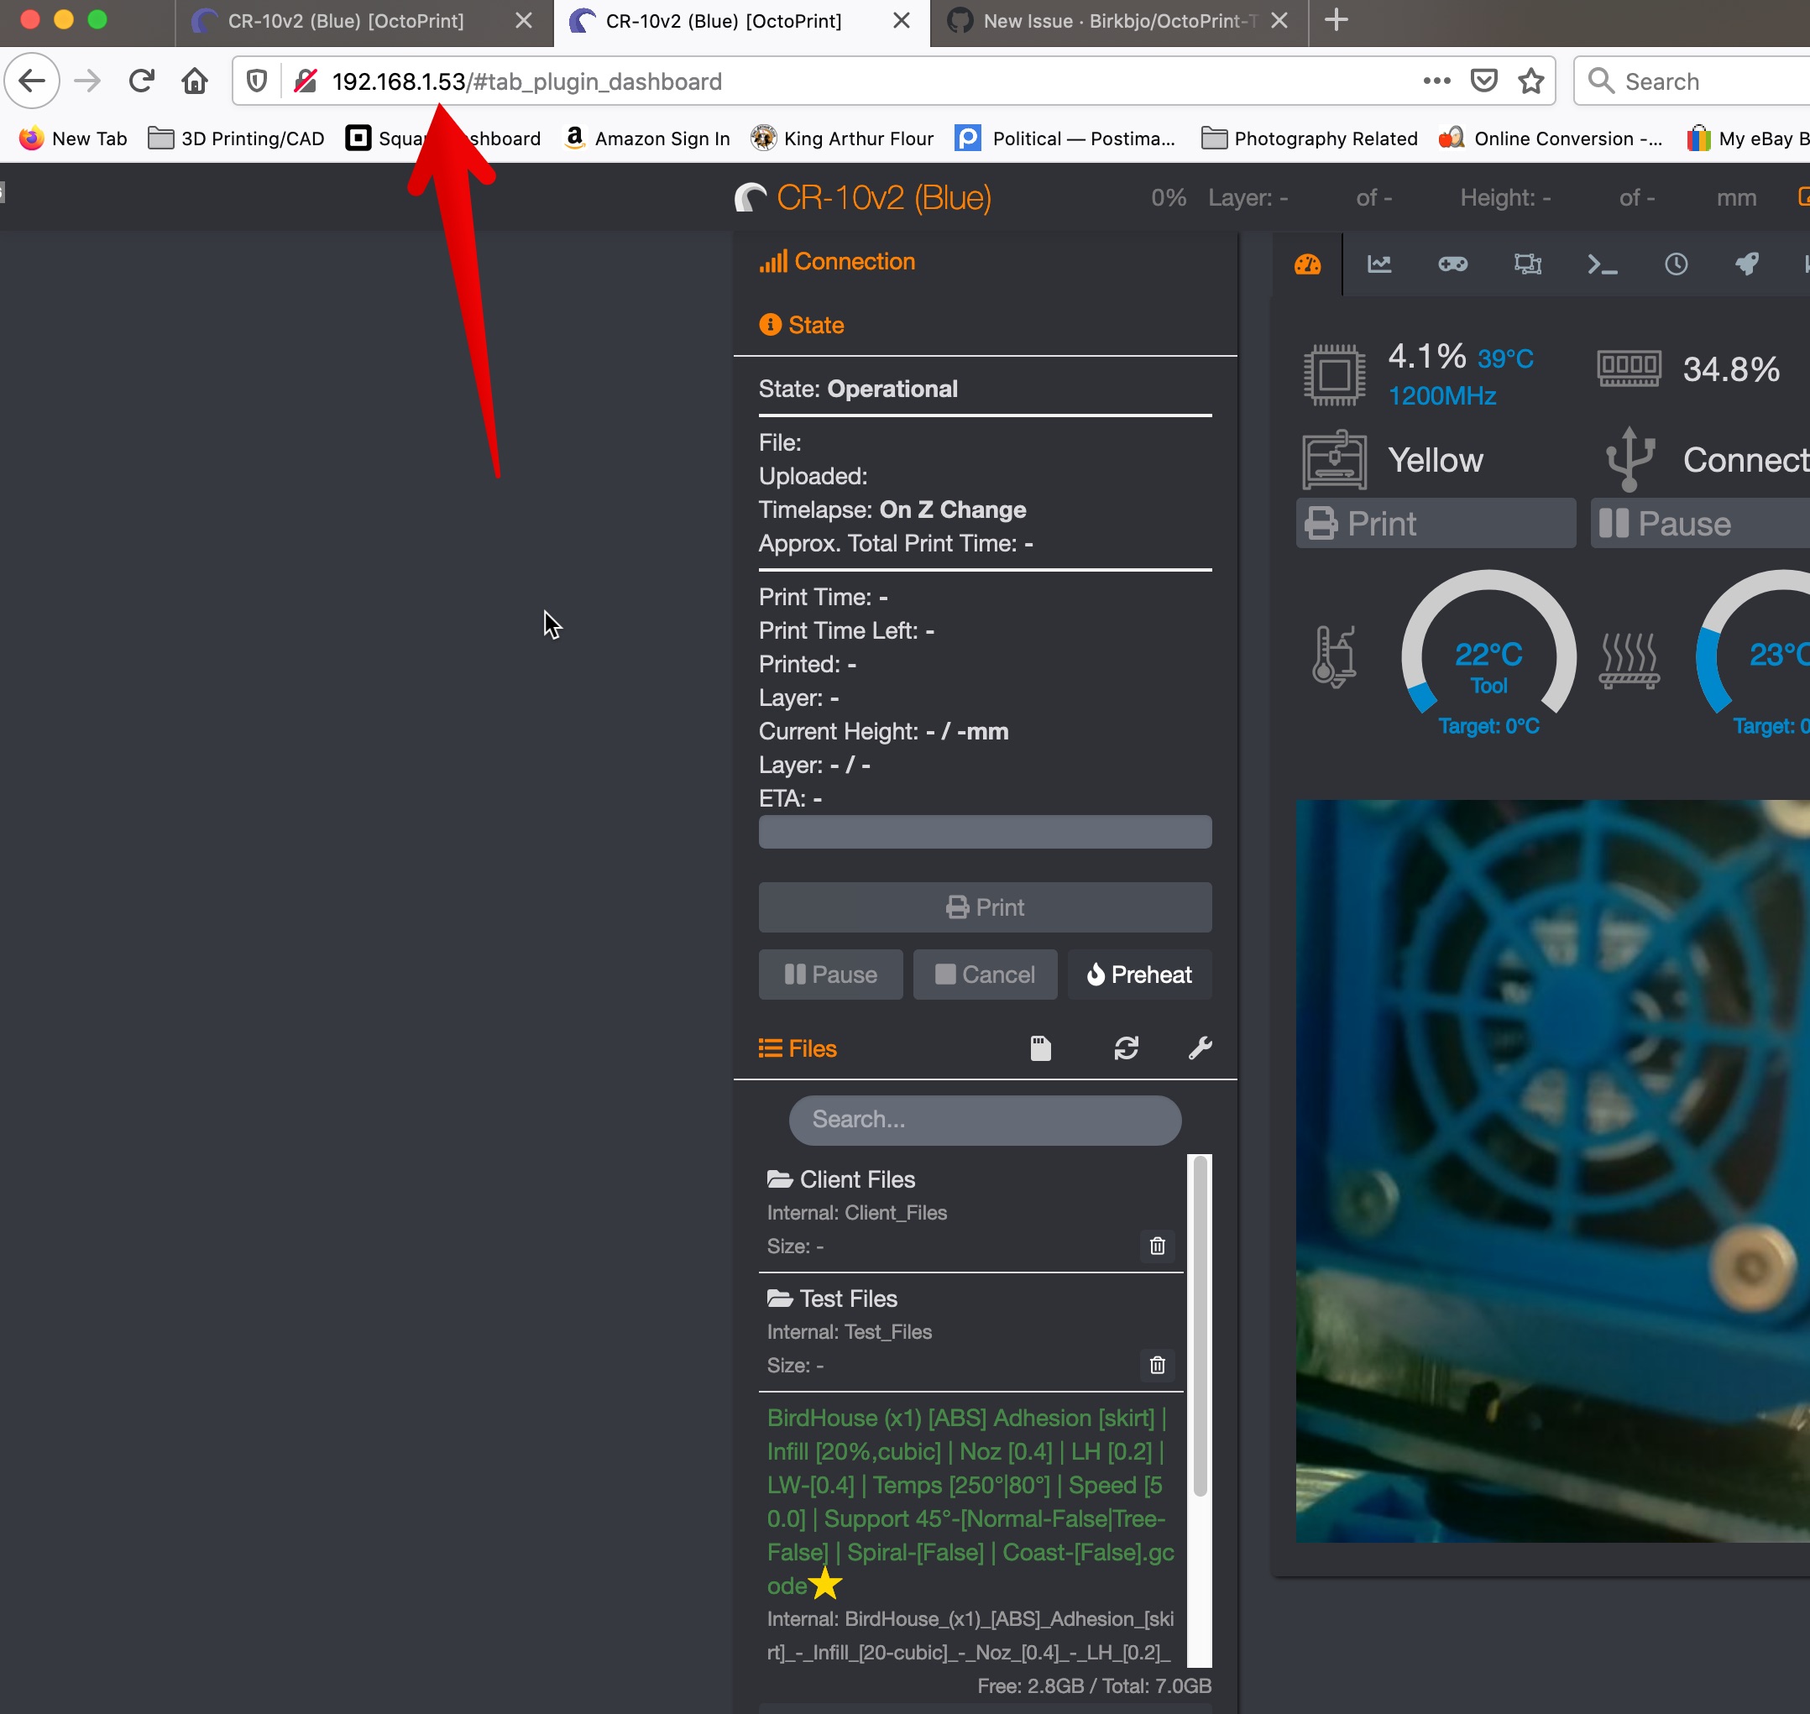Image resolution: width=1810 pixels, height=1714 pixels.
Task: Open the Control gamepad tab icon
Action: (1452, 265)
